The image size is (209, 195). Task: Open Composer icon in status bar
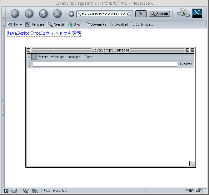click(26, 191)
